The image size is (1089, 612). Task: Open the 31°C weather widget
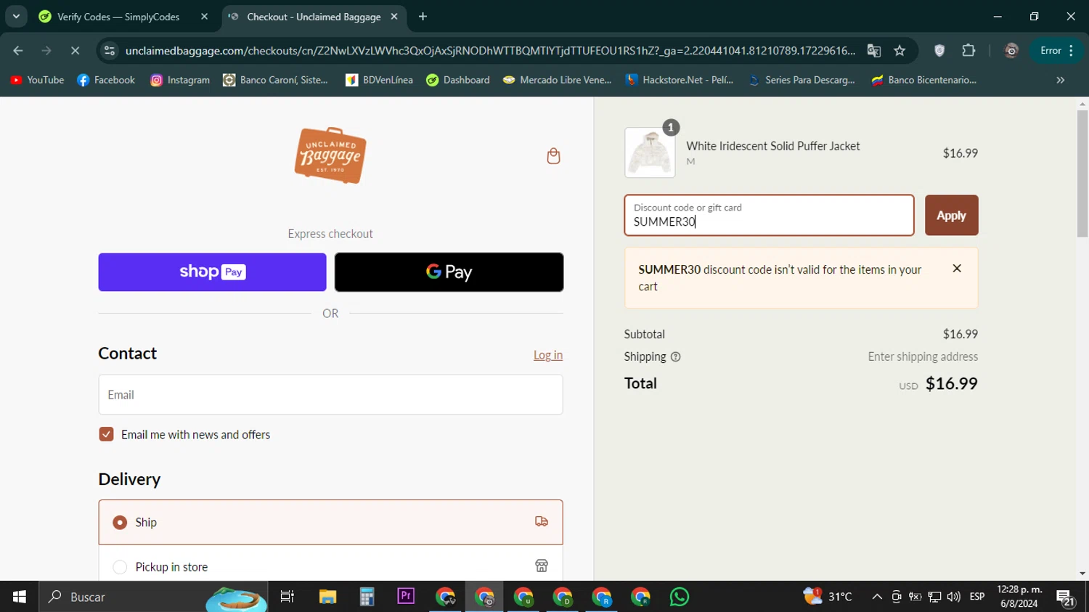coord(828,597)
